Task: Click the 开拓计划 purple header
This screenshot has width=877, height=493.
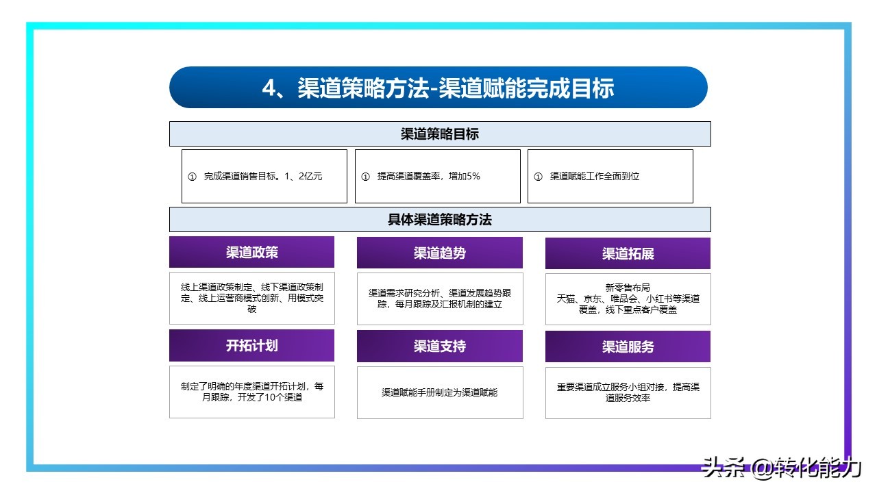Action: [251, 346]
